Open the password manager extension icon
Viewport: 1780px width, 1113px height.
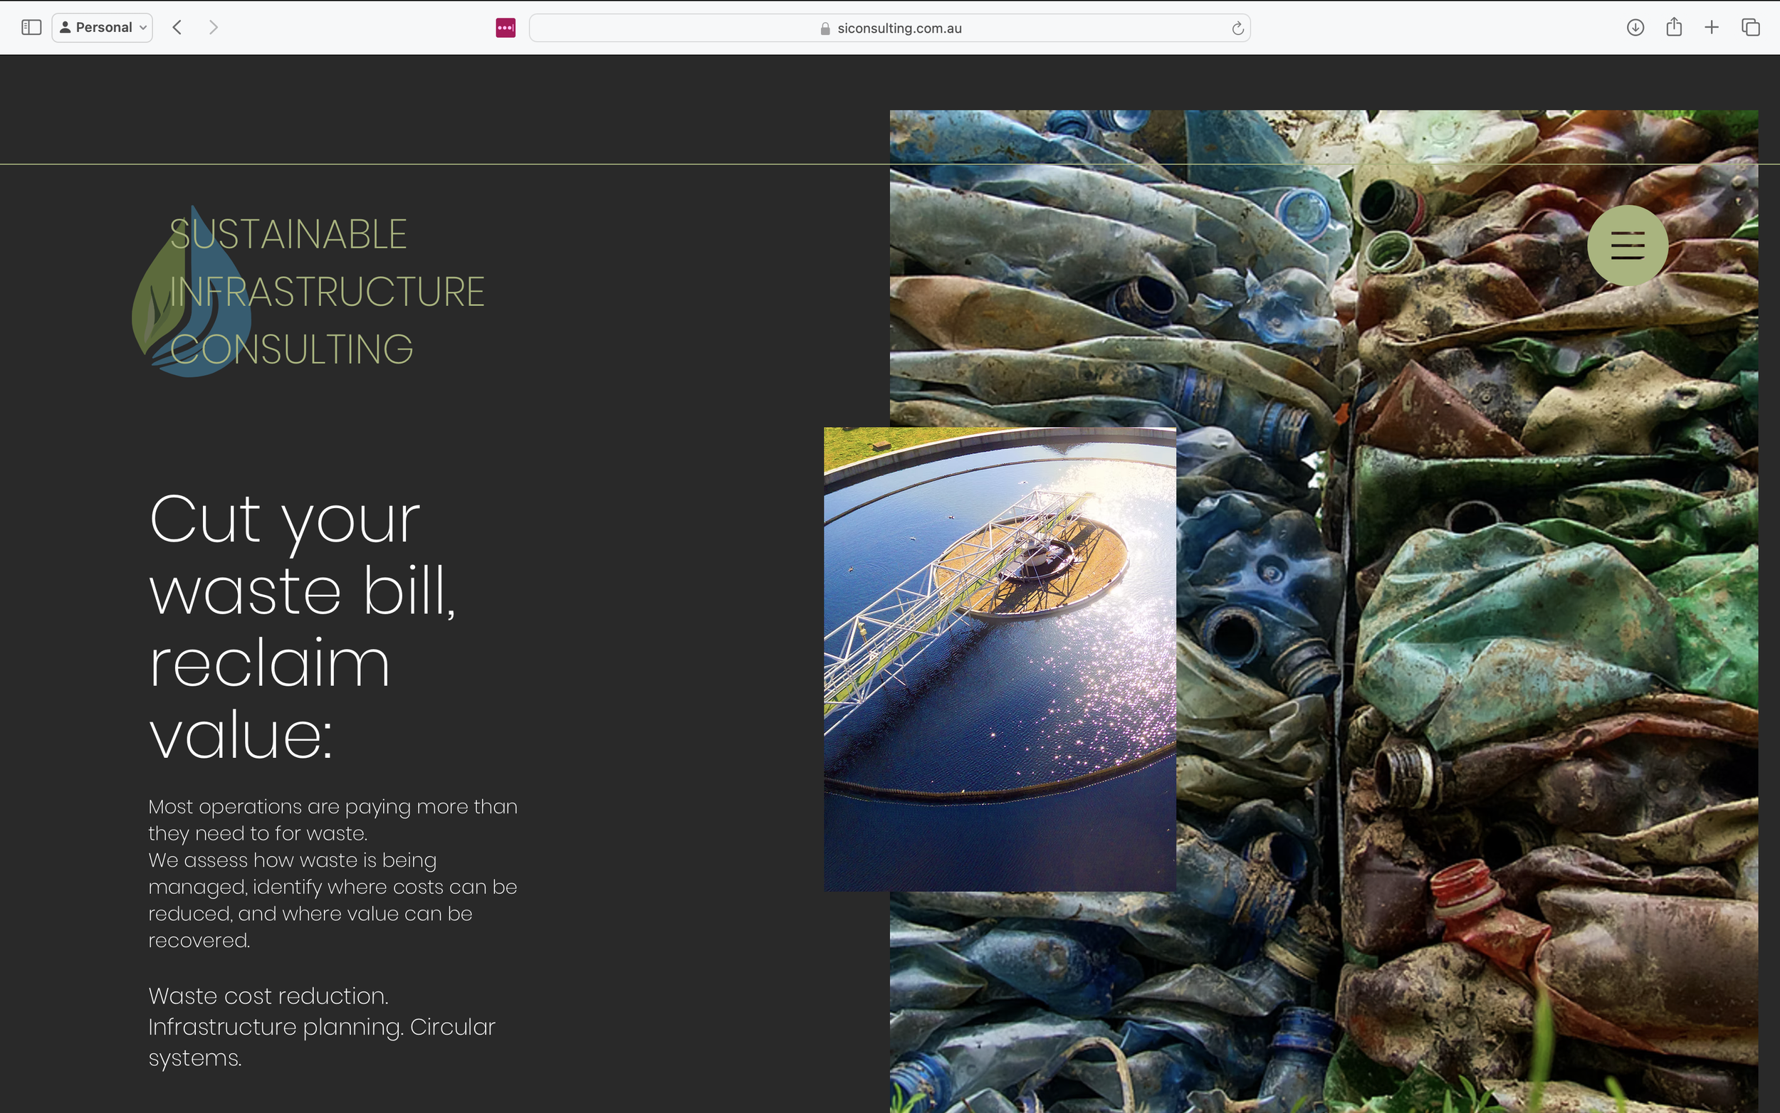[x=506, y=28]
